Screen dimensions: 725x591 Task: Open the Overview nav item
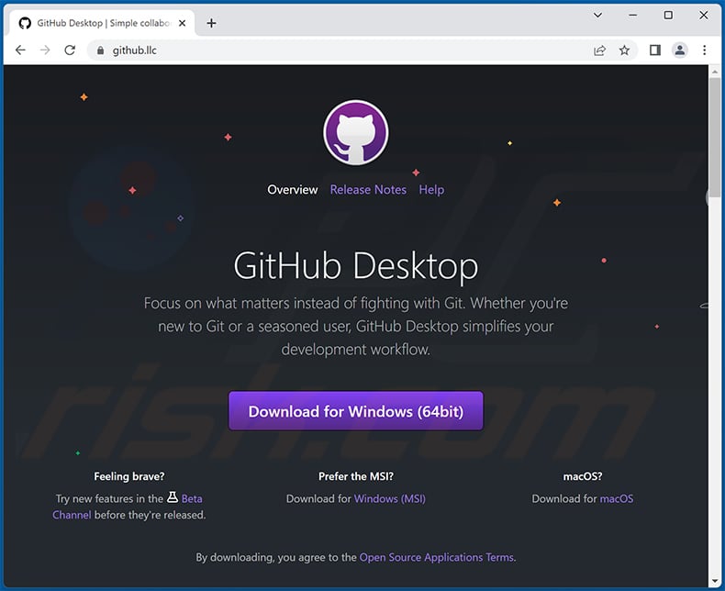coord(292,190)
